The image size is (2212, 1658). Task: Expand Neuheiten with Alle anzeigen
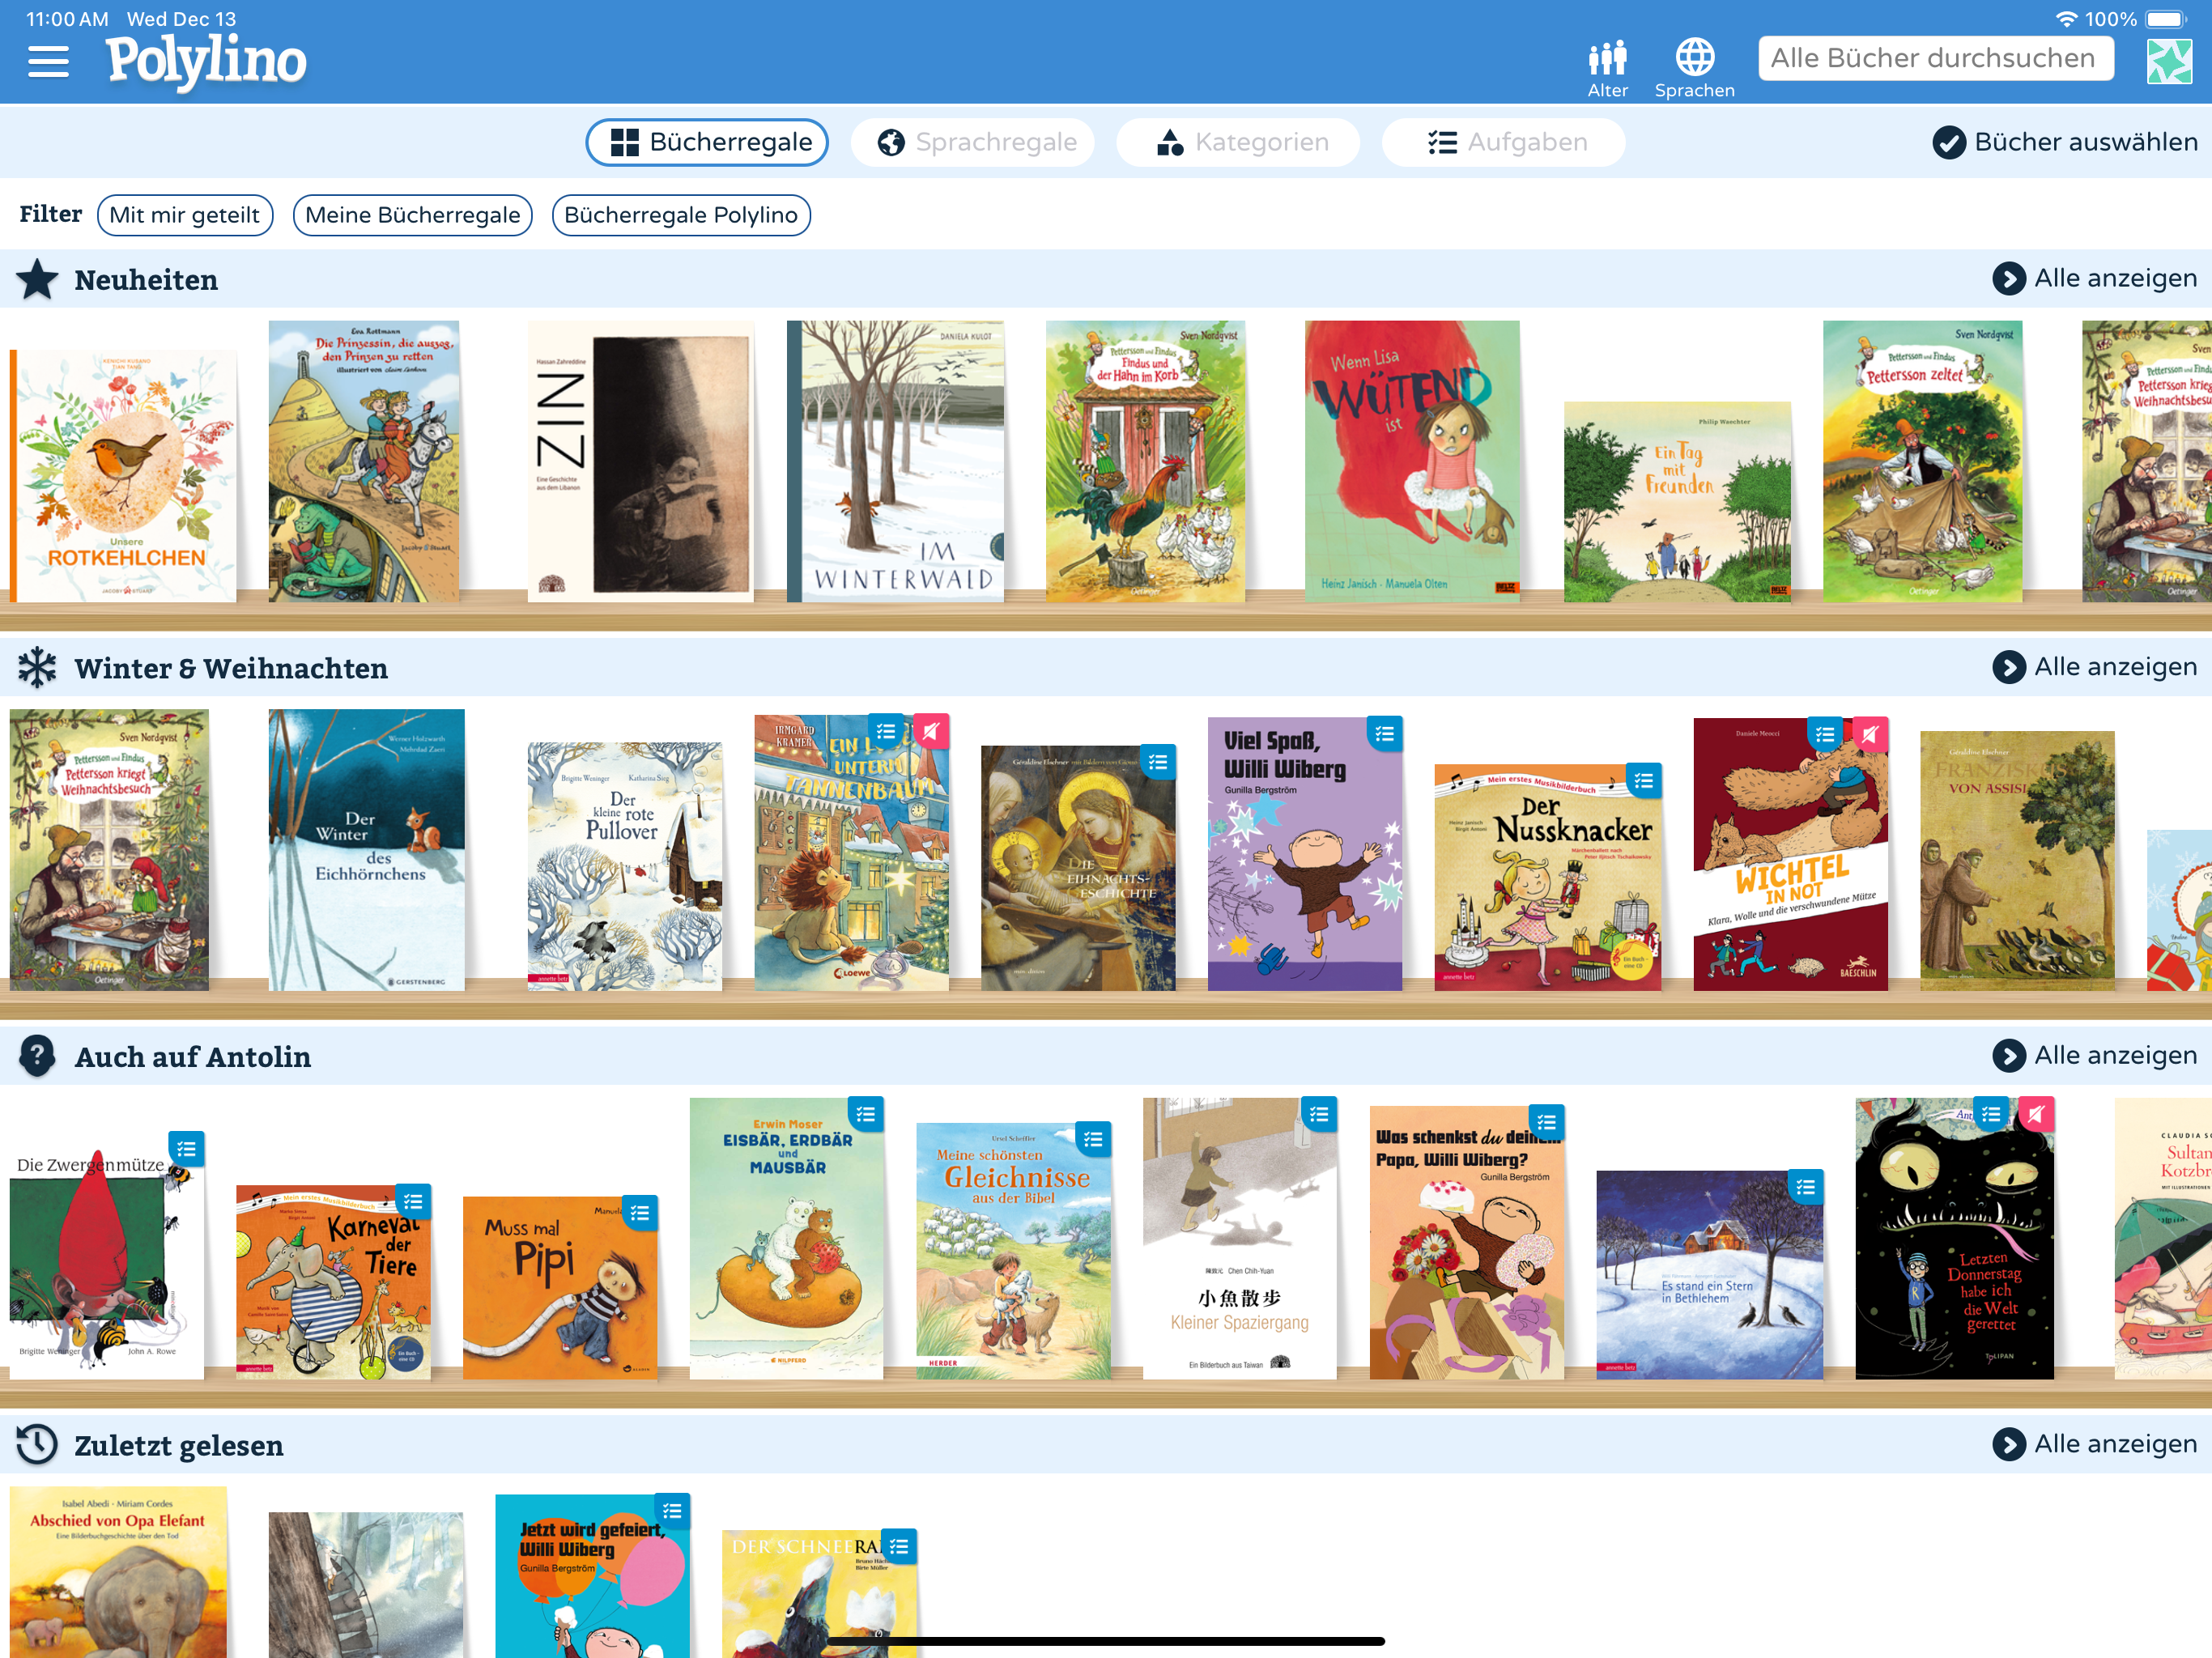(2094, 278)
